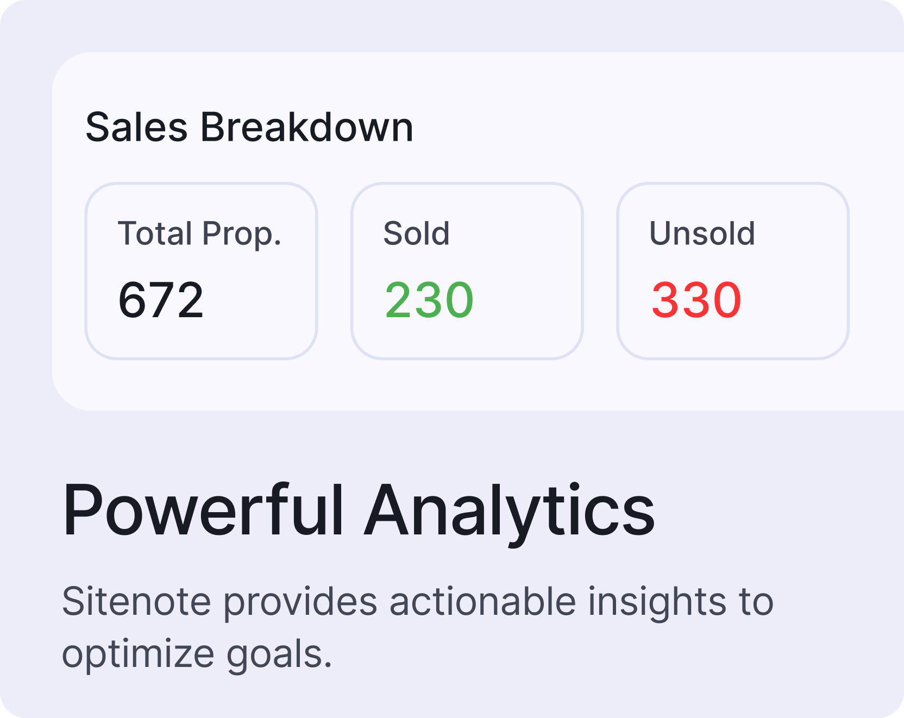Click the word Sitenote in description
This screenshot has height=718, width=904.
[136, 601]
